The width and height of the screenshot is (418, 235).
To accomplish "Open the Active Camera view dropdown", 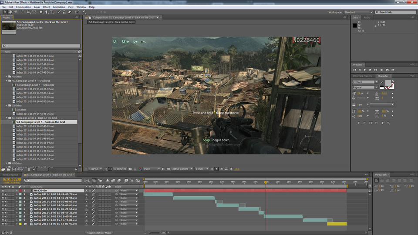I will [182, 169].
